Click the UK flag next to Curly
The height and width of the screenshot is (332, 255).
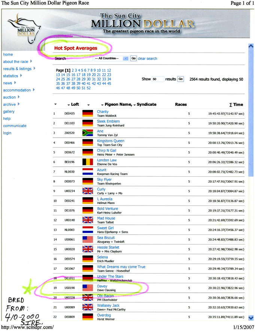pos(87,191)
